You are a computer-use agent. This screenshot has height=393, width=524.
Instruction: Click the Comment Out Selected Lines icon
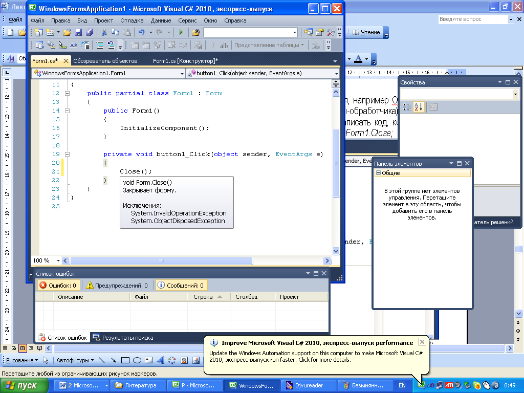tap(100, 45)
